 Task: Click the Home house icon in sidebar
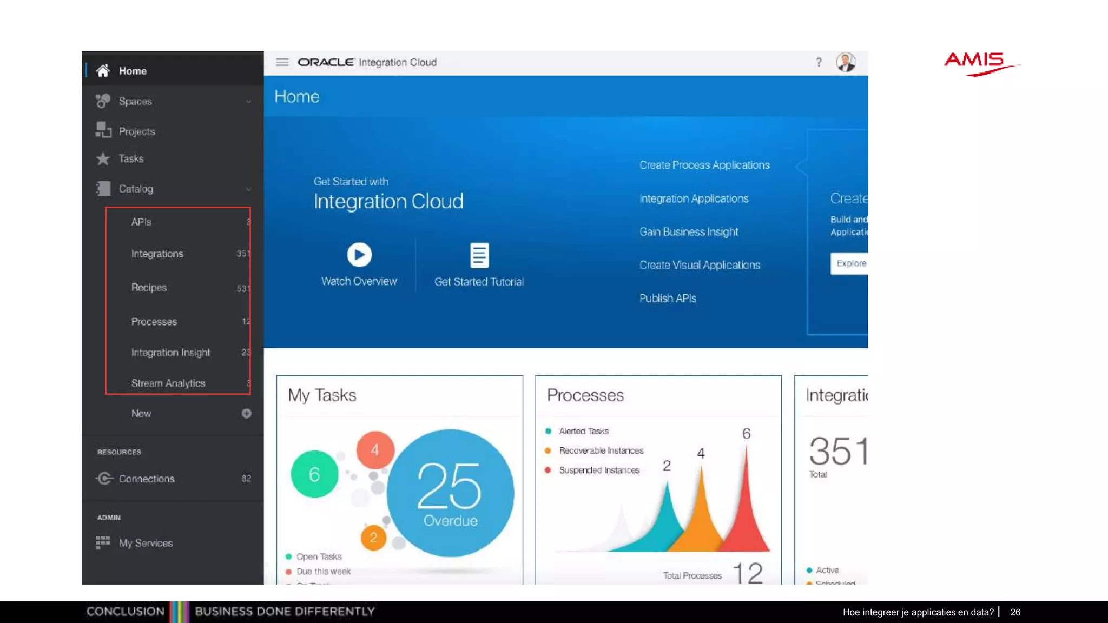pos(103,71)
